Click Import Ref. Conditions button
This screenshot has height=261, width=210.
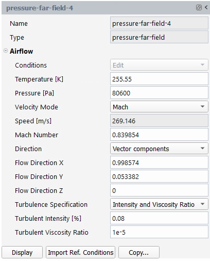tap(80, 252)
